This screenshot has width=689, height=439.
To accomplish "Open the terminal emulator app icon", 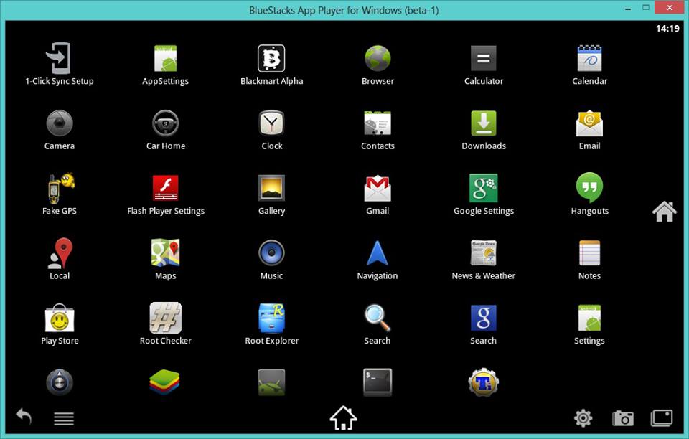I will (x=378, y=382).
